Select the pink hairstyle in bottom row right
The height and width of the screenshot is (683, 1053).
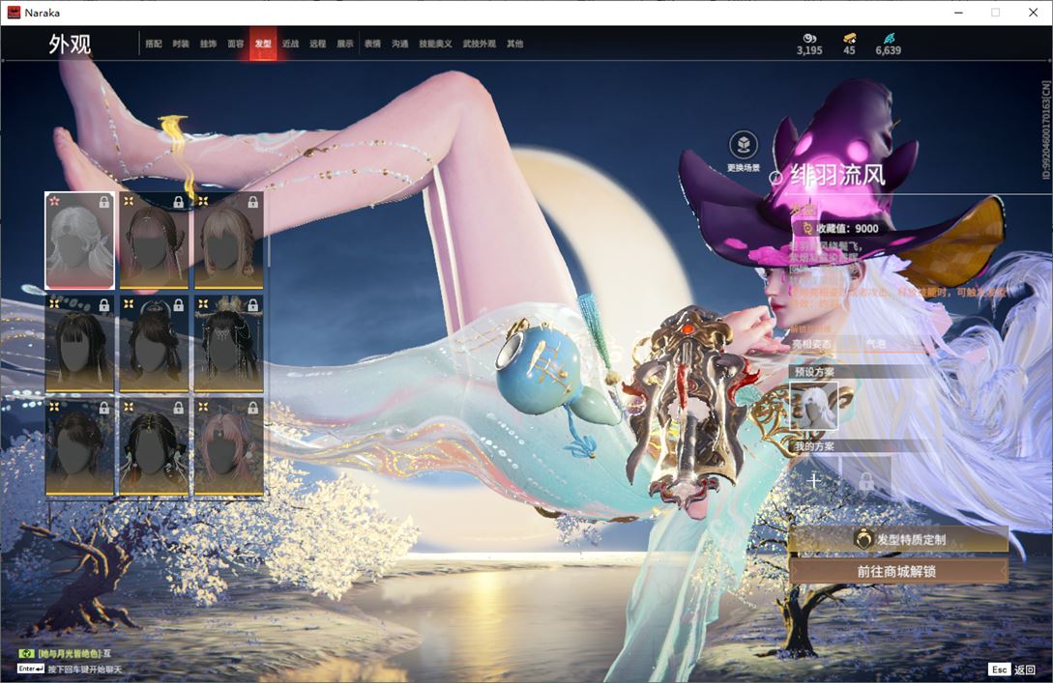point(228,447)
